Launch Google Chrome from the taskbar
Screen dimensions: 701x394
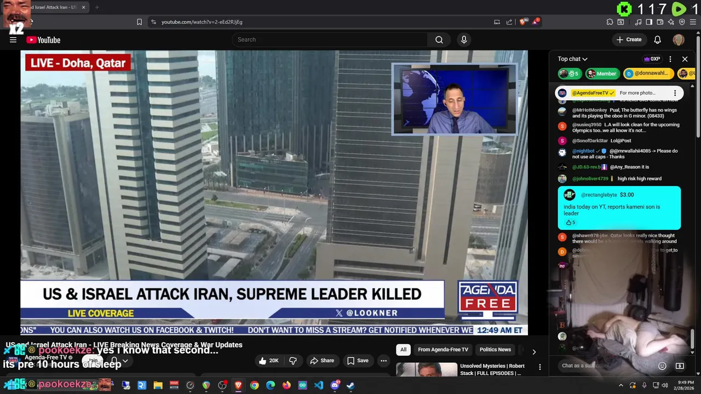coord(254,385)
